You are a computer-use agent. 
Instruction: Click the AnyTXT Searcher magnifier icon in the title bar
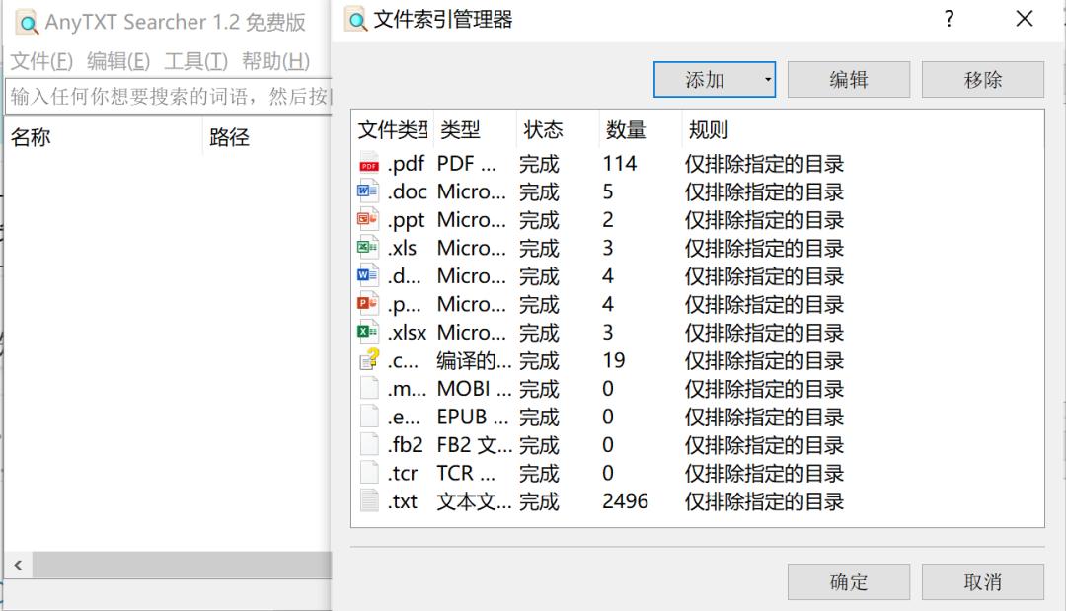28,23
